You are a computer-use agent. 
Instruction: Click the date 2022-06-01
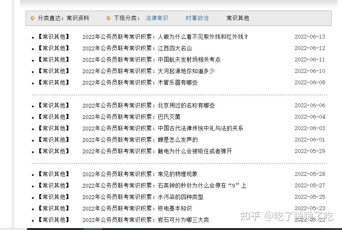pos(310,140)
